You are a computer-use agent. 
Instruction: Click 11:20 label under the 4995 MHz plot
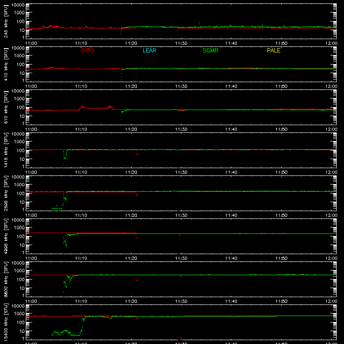pos(131,258)
